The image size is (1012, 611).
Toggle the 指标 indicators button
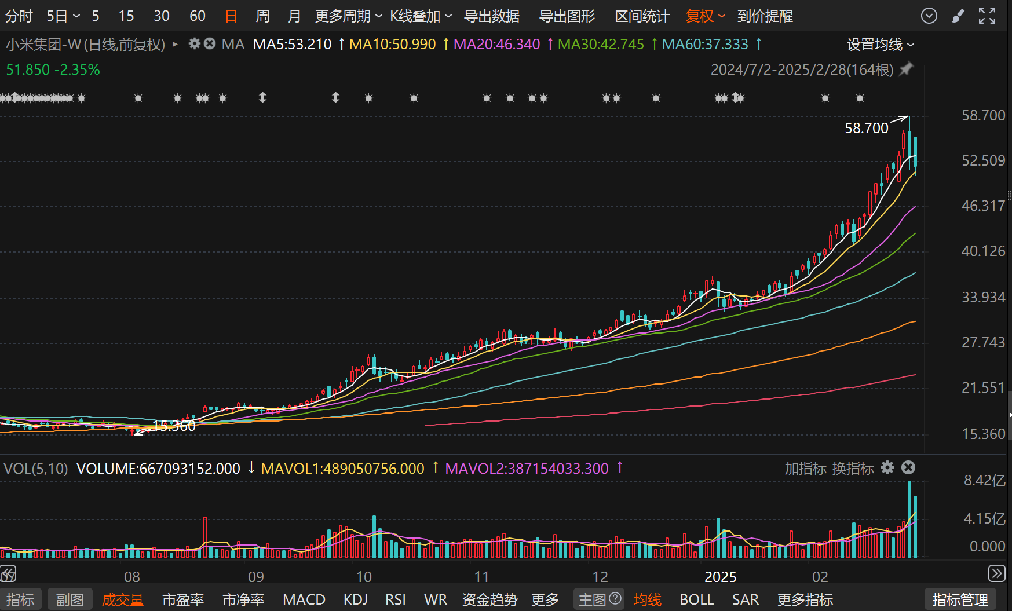click(x=20, y=599)
